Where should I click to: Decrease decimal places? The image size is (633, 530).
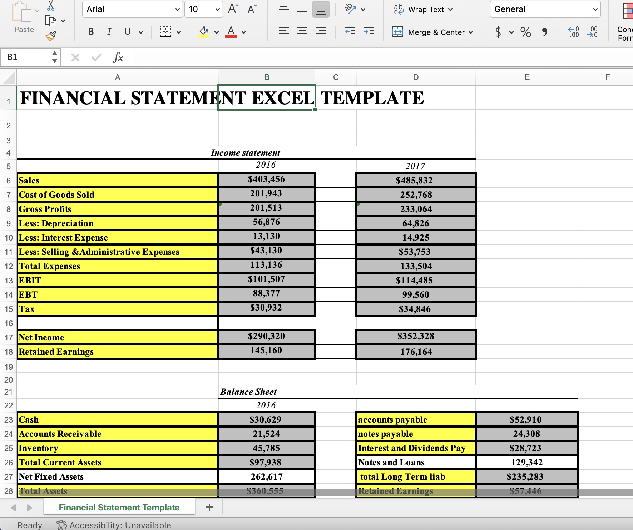(x=592, y=32)
